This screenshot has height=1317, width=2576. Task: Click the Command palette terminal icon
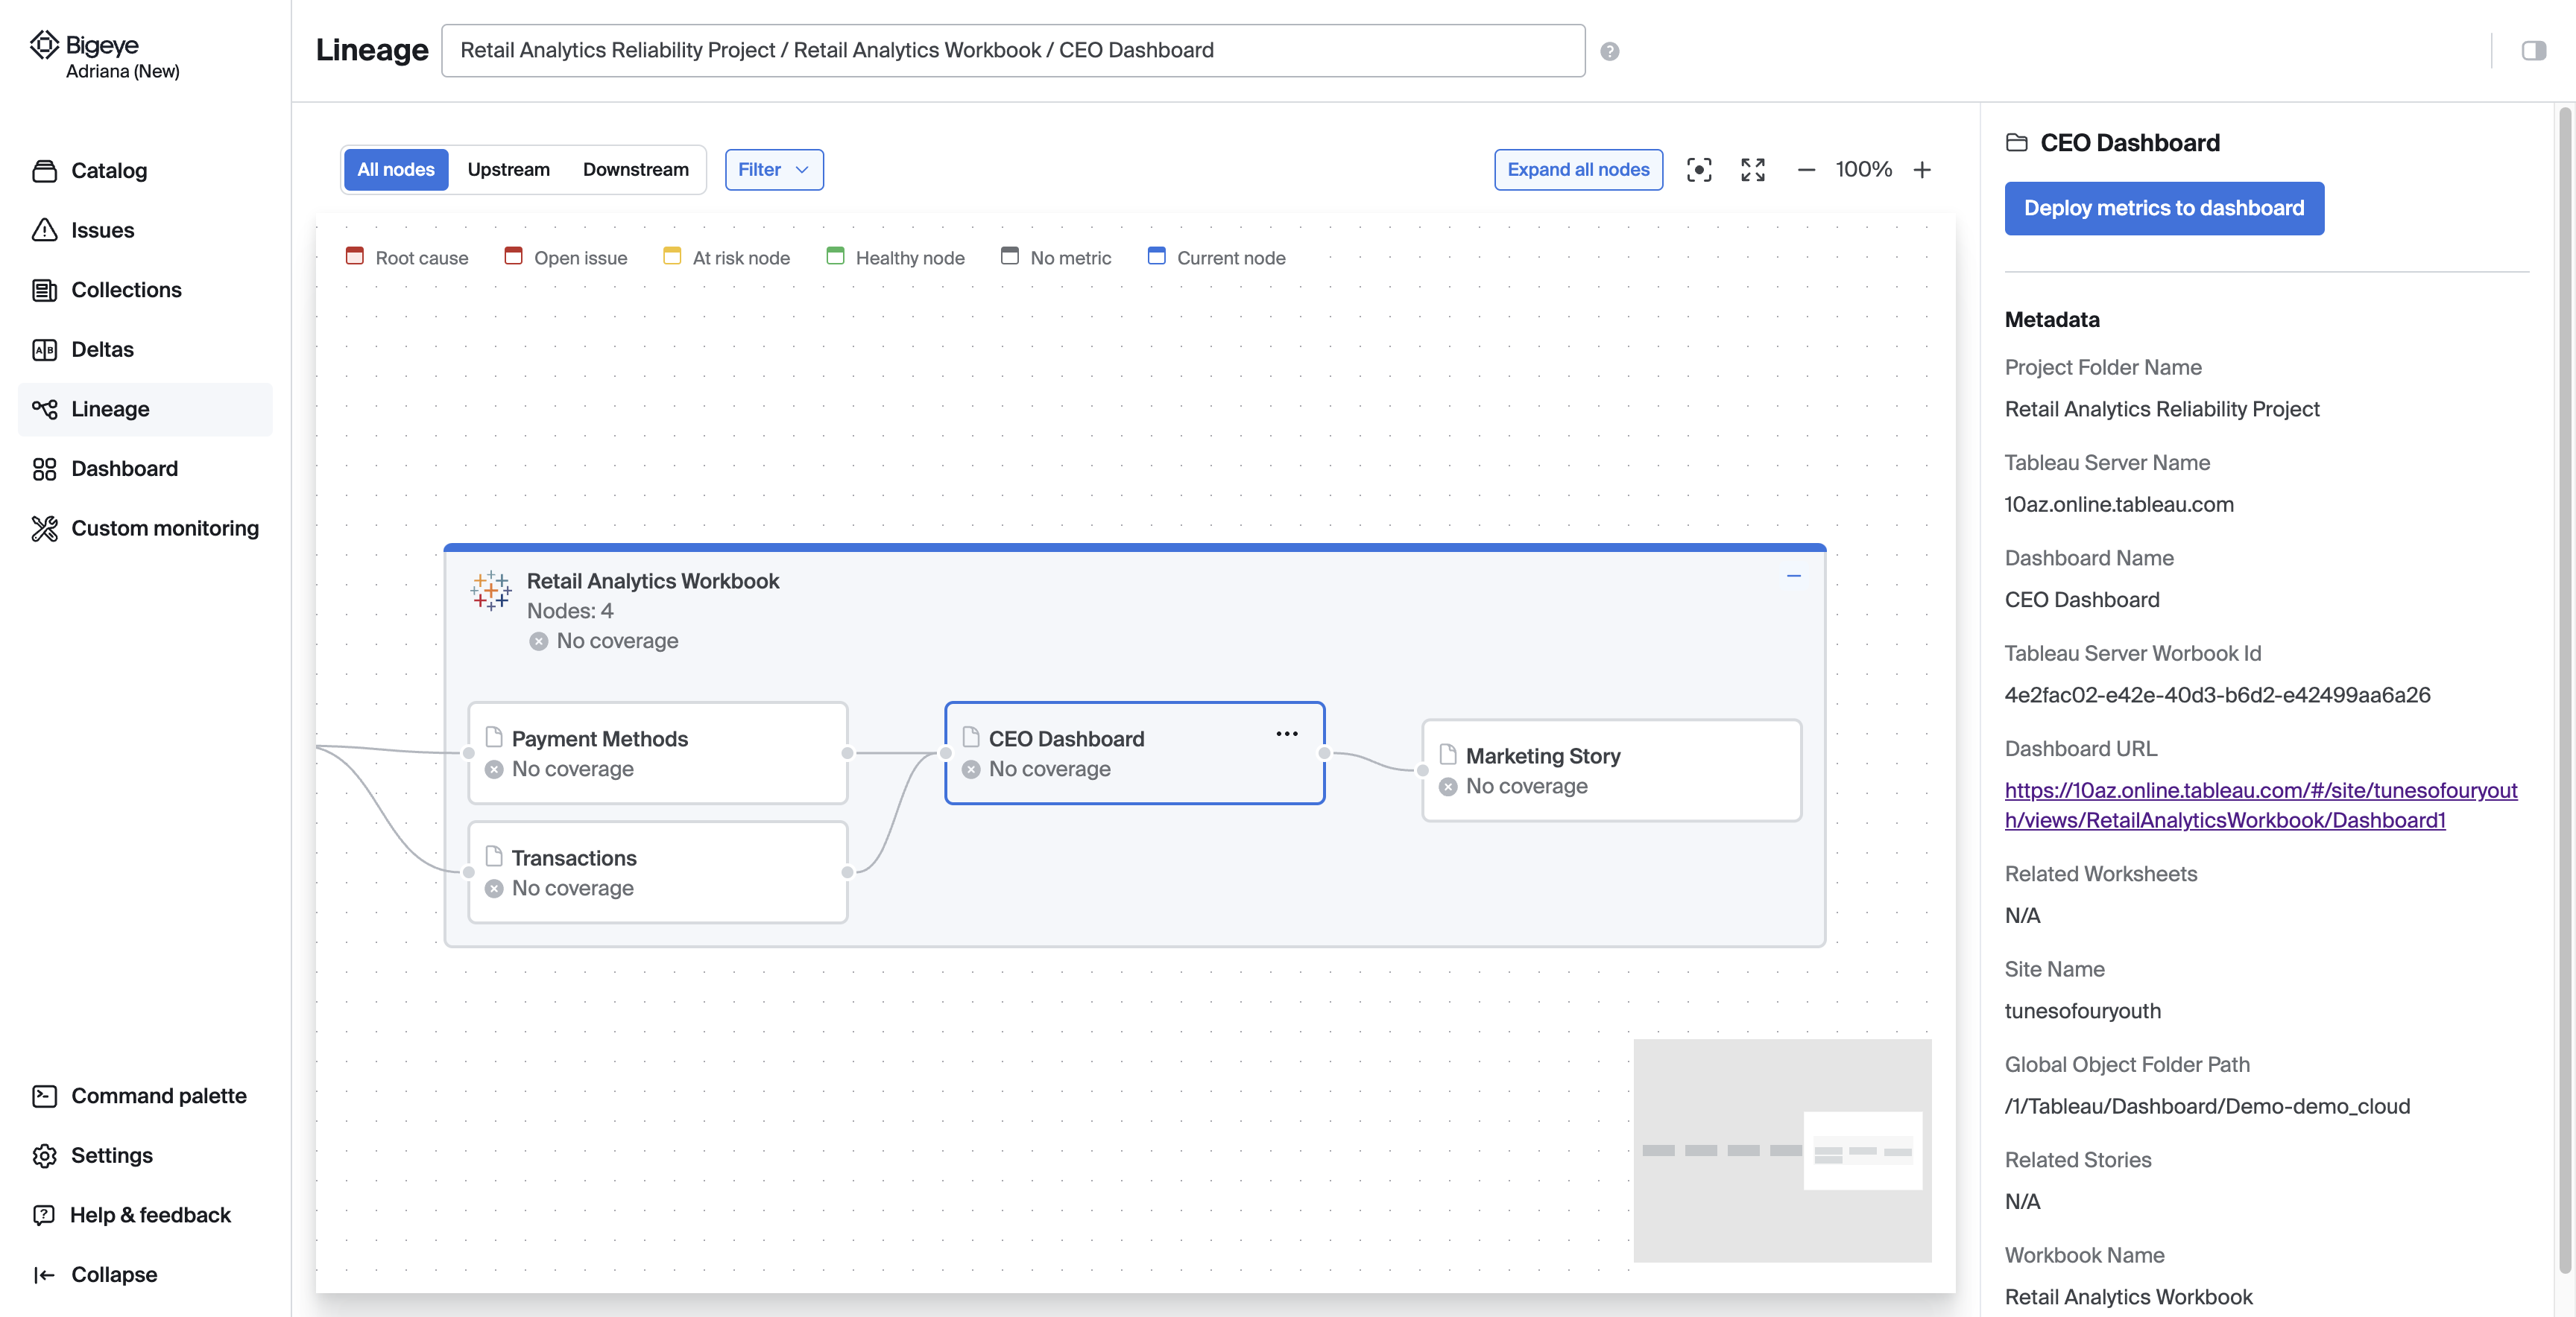(44, 1097)
